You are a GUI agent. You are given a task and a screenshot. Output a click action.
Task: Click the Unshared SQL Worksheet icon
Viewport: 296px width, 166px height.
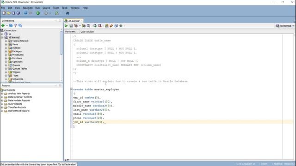pos(107,26)
